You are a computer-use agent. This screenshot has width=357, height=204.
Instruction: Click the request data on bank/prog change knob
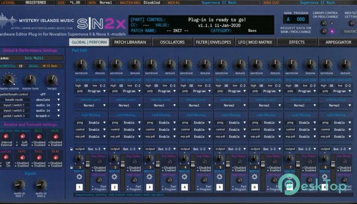click(323, 31)
